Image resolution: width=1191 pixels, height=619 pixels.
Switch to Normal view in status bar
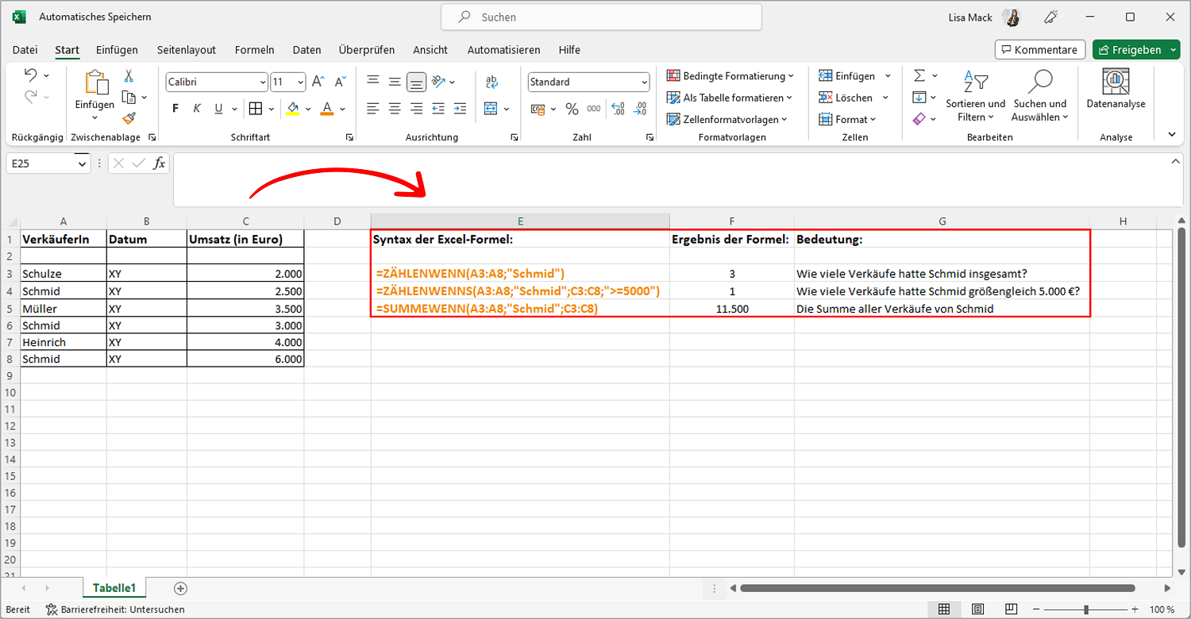tap(944, 609)
